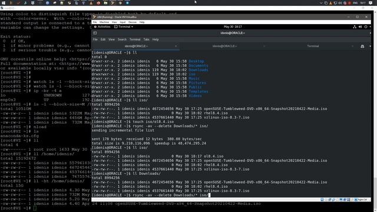Click 'Exit status:' in the PuTTY window
Screen dimensions: 377x212
coord(16,37)
